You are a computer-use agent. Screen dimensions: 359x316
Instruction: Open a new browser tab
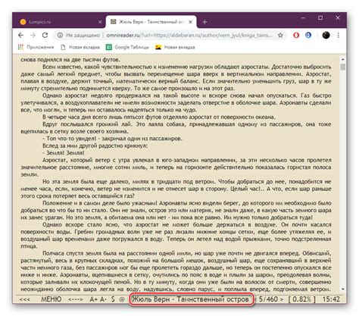click(x=204, y=22)
